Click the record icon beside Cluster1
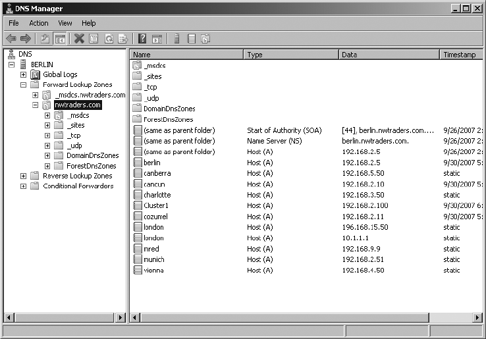486x339 pixels. coord(138,205)
